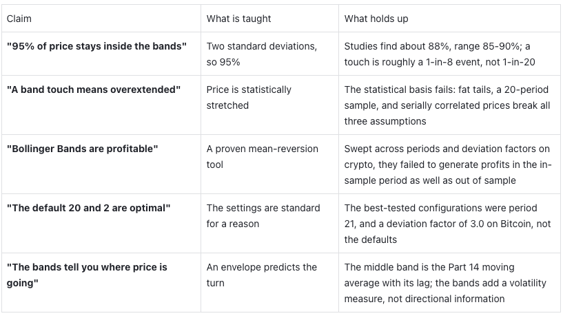Click the Claim column header
Image resolution: width=563 pixels, height=318 pixels.
tap(19, 19)
